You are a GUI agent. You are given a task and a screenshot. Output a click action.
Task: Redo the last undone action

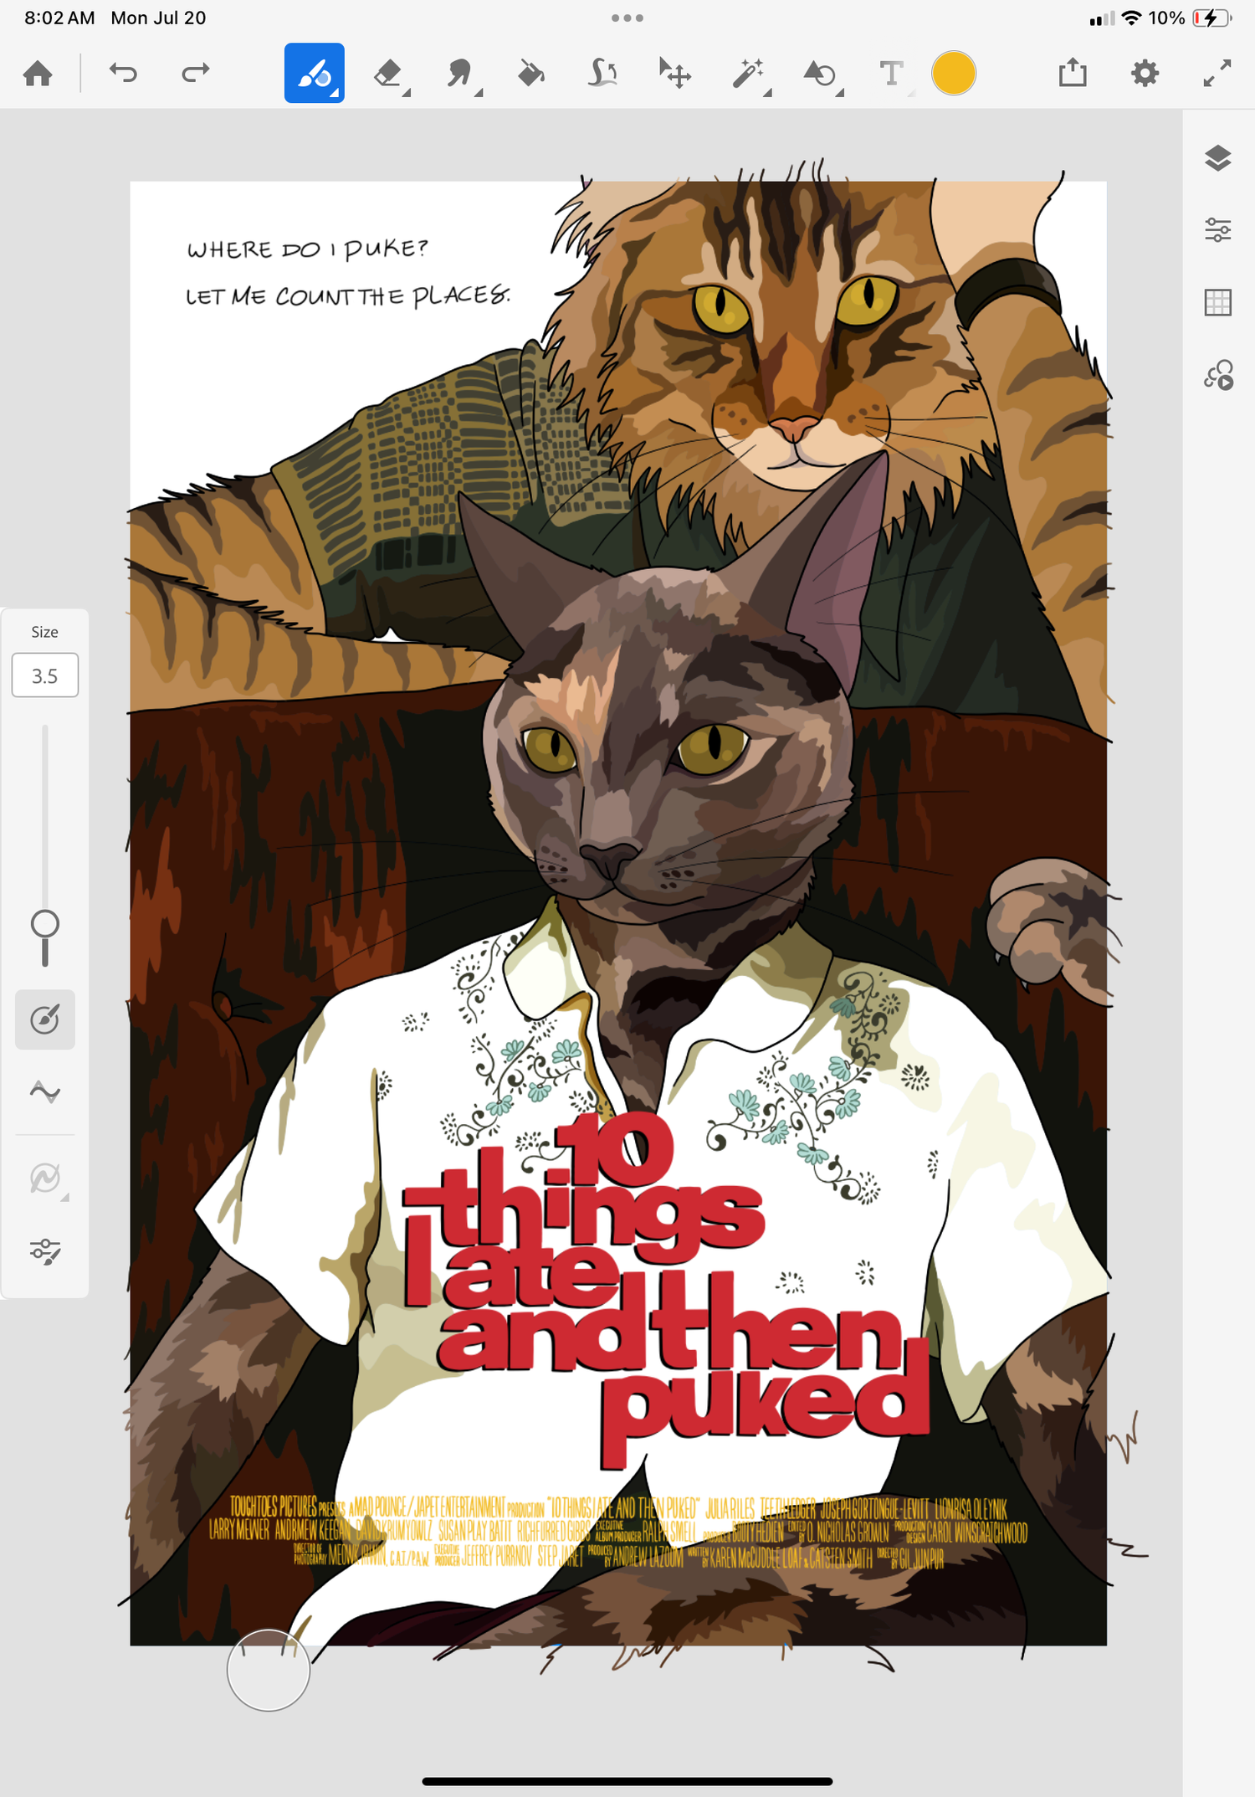pos(195,73)
